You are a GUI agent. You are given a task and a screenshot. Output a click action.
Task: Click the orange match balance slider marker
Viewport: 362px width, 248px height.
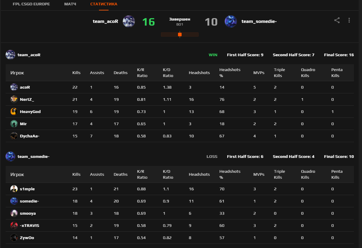180,34
